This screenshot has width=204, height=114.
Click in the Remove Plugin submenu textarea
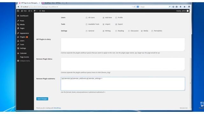point(123,84)
